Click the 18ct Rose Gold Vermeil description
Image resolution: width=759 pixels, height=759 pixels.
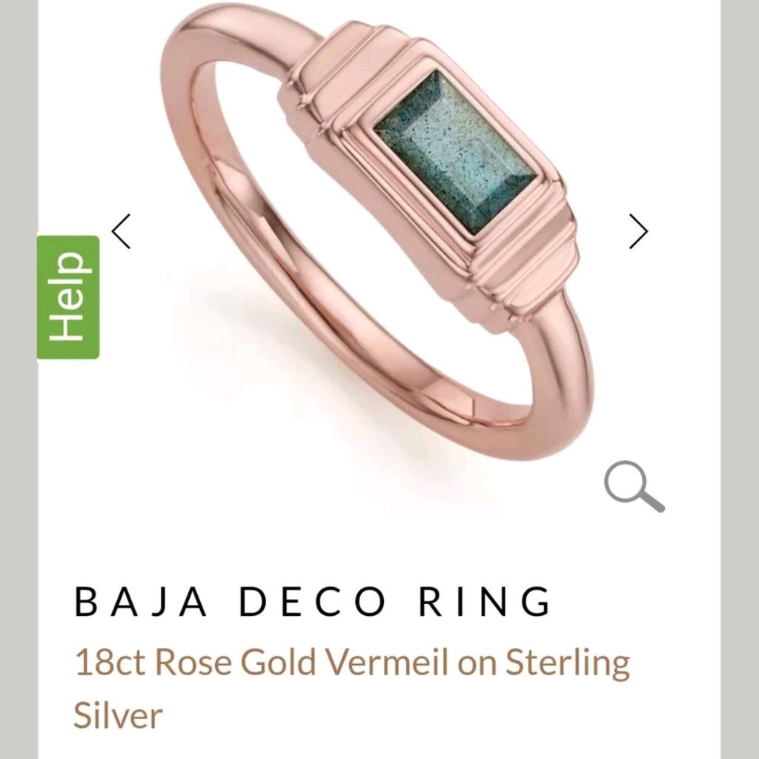coord(352,689)
